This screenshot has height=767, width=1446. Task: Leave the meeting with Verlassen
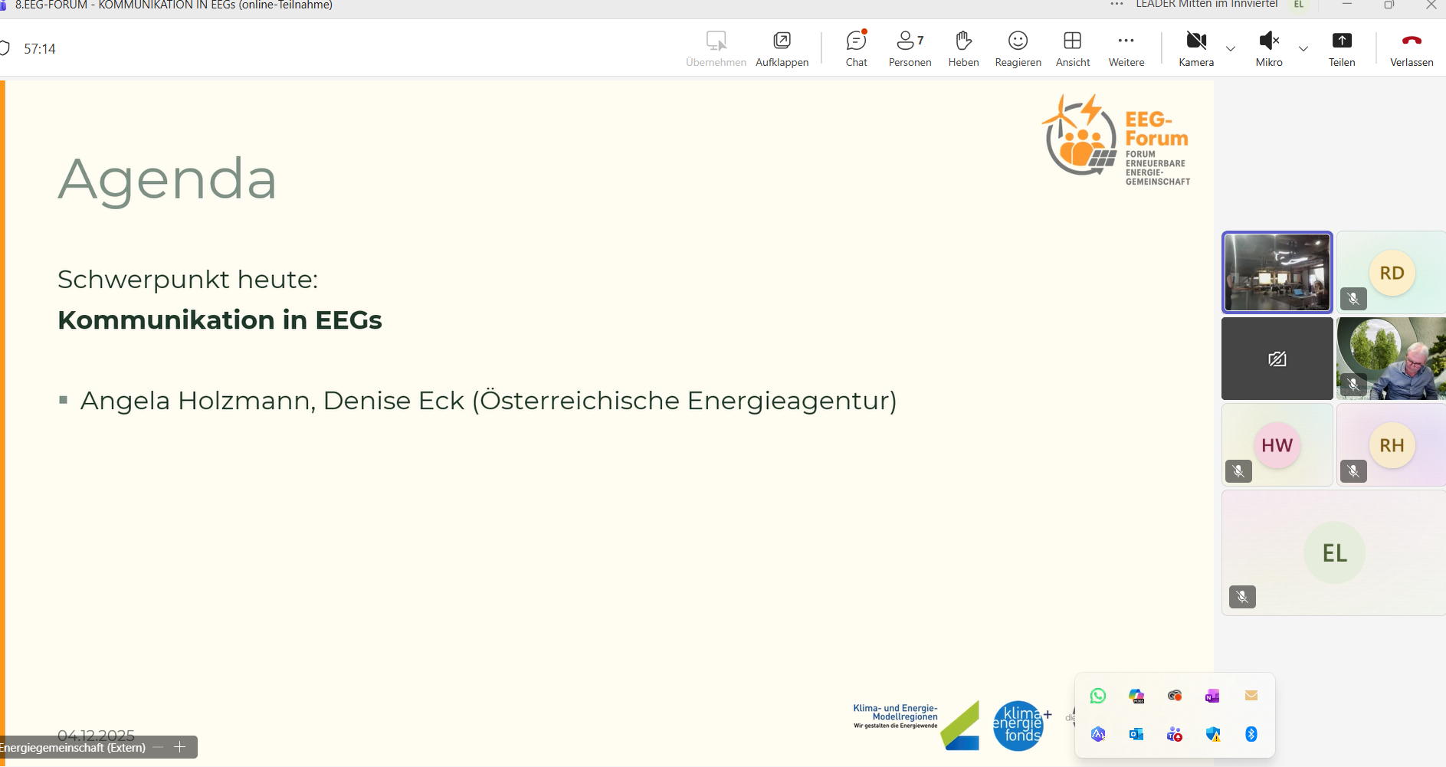coord(1411,48)
